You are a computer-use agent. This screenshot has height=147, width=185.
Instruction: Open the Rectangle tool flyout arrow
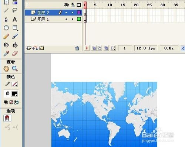[18, 30]
